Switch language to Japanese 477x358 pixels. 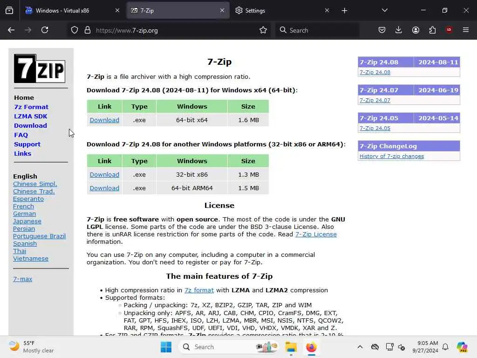click(27, 221)
